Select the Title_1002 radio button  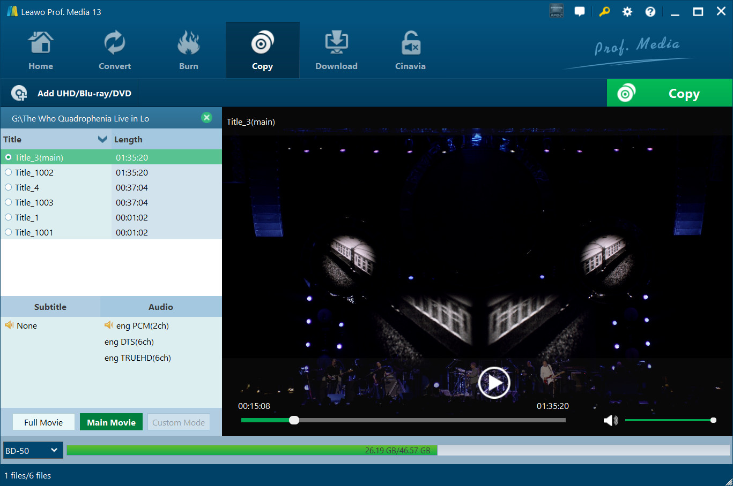tap(8, 172)
